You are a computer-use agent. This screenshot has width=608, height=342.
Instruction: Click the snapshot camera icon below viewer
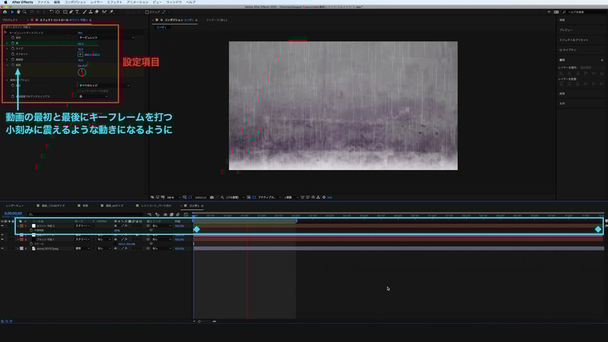tap(212, 197)
